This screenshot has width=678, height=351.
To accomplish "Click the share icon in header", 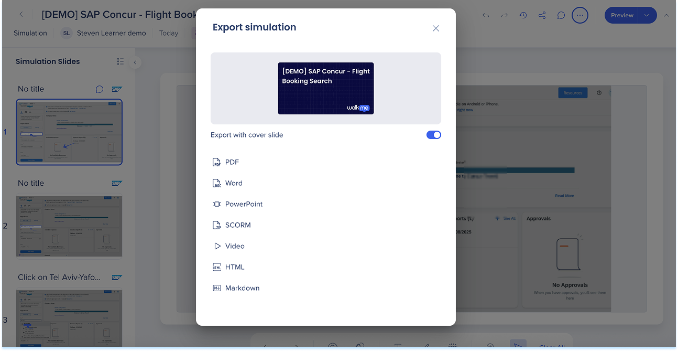I will tap(542, 15).
